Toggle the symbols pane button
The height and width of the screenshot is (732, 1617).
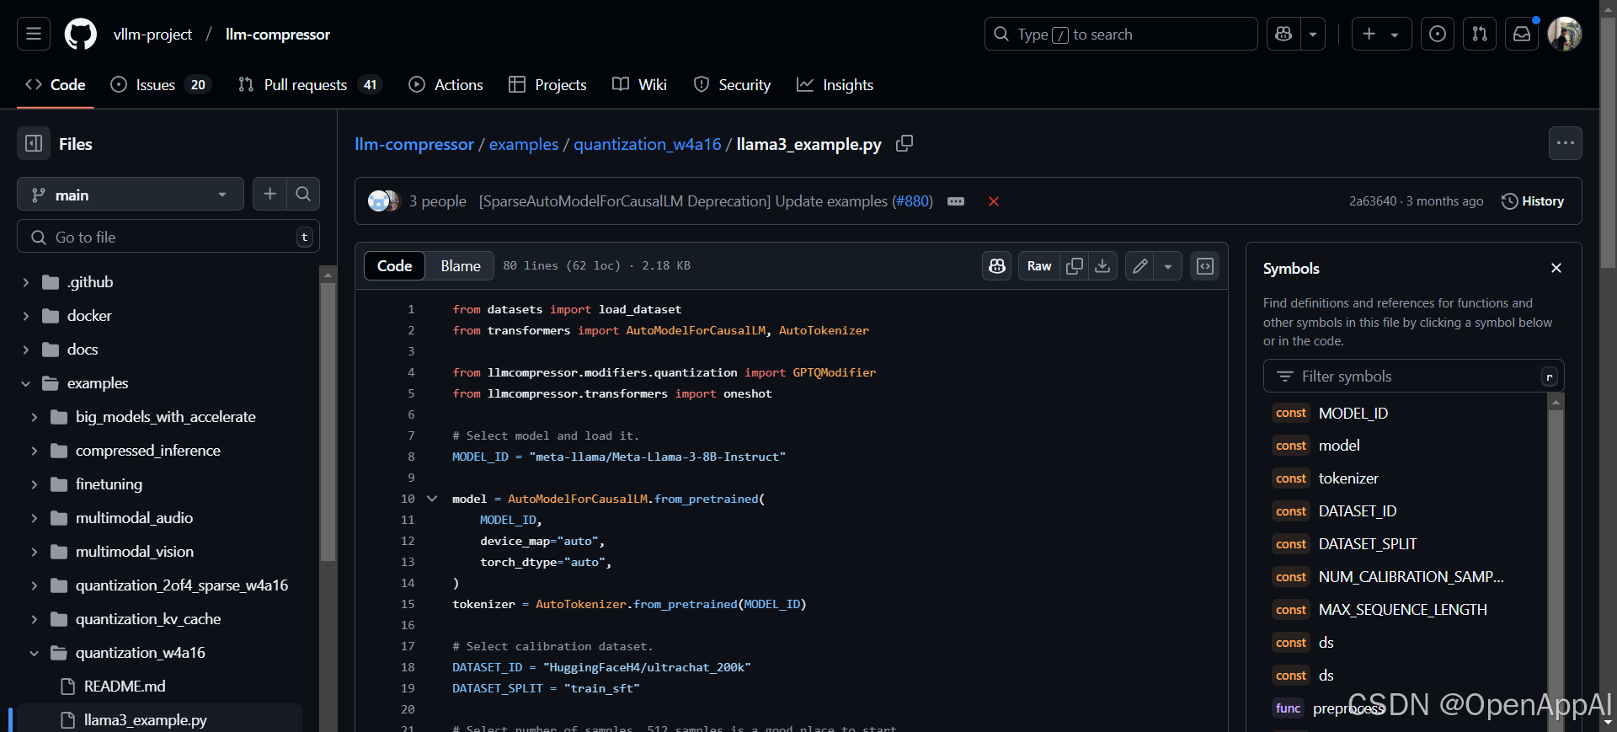coord(1205,266)
